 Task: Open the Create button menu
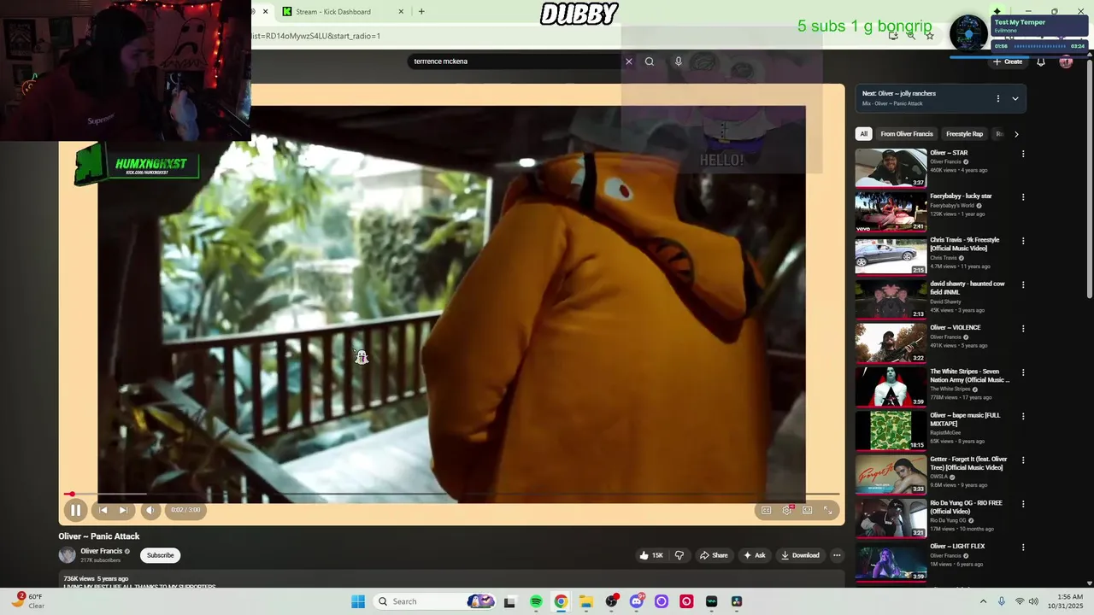1008,61
